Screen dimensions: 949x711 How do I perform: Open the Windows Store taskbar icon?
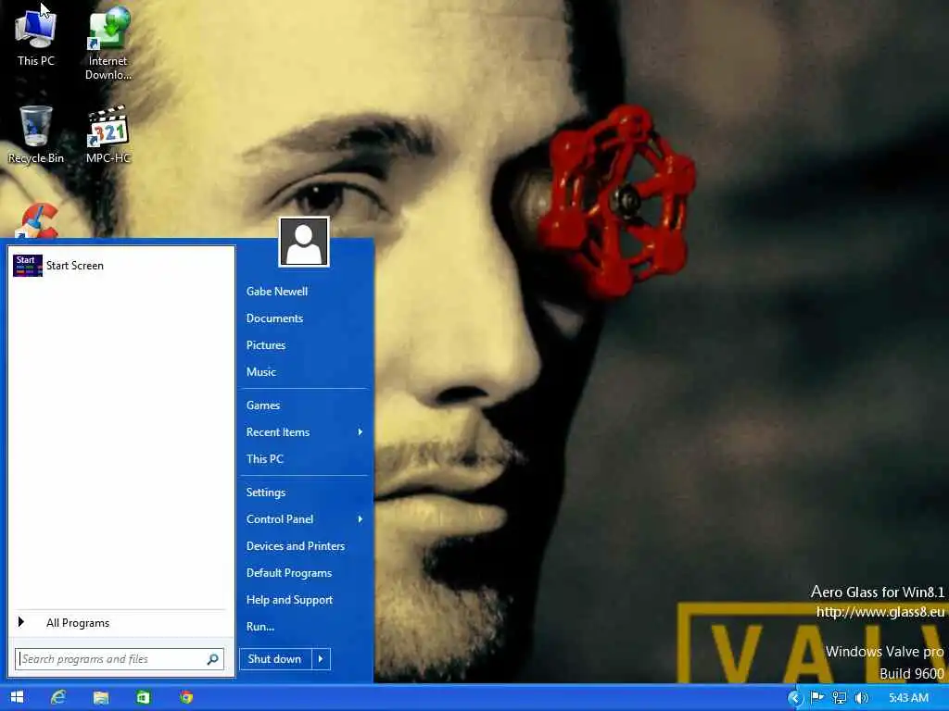click(x=143, y=697)
